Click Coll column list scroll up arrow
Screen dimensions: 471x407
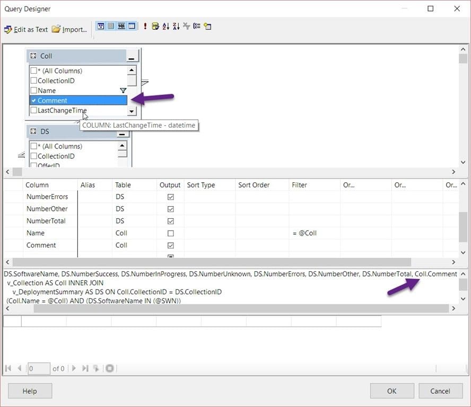[132, 70]
